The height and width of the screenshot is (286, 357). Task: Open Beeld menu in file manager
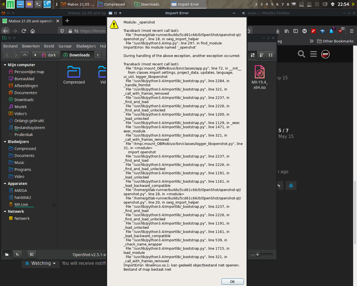[49, 46]
